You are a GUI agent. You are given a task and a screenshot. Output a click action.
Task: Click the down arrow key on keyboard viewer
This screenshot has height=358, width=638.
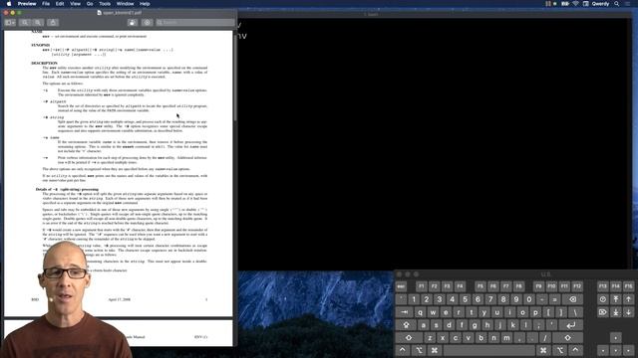[616, 350]
